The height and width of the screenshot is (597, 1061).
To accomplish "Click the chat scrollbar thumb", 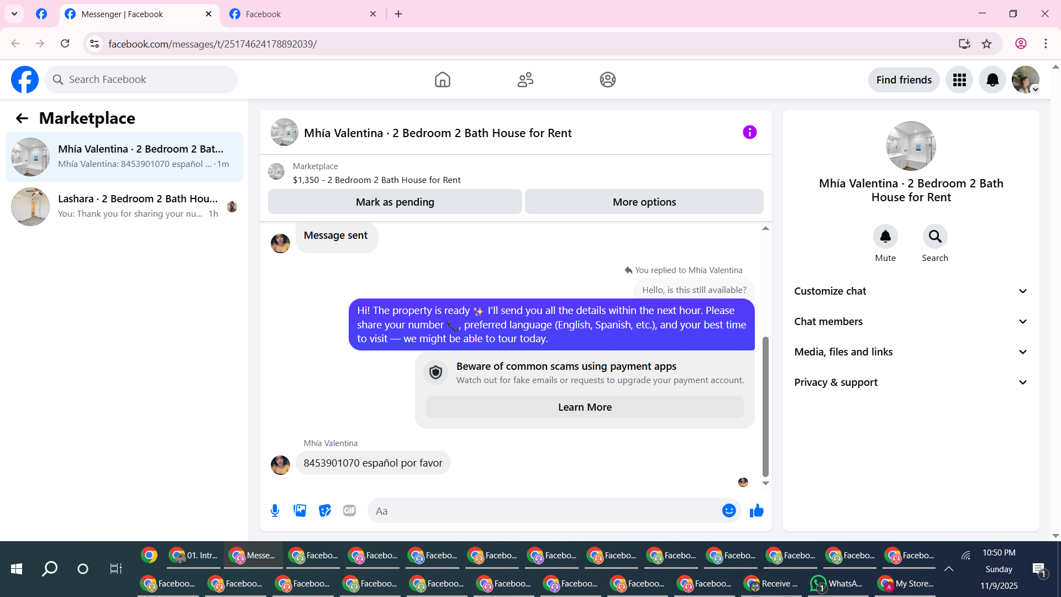I will coord(765,406).
